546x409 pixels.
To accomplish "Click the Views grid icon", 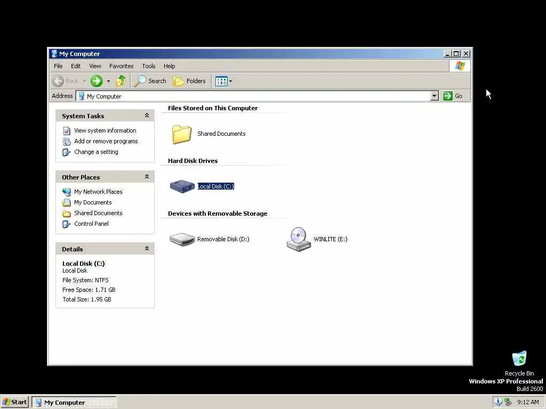I will (x=221, y=81).
